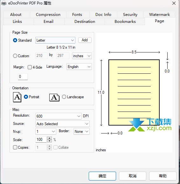This screenshot has height=184, width=180.
Task: Click the Scale percentage input field
Action: tap(41, 140)
